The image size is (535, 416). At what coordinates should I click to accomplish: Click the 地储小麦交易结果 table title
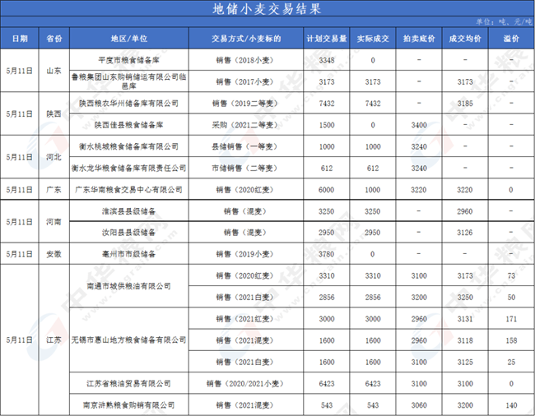[x=267, y=9]
